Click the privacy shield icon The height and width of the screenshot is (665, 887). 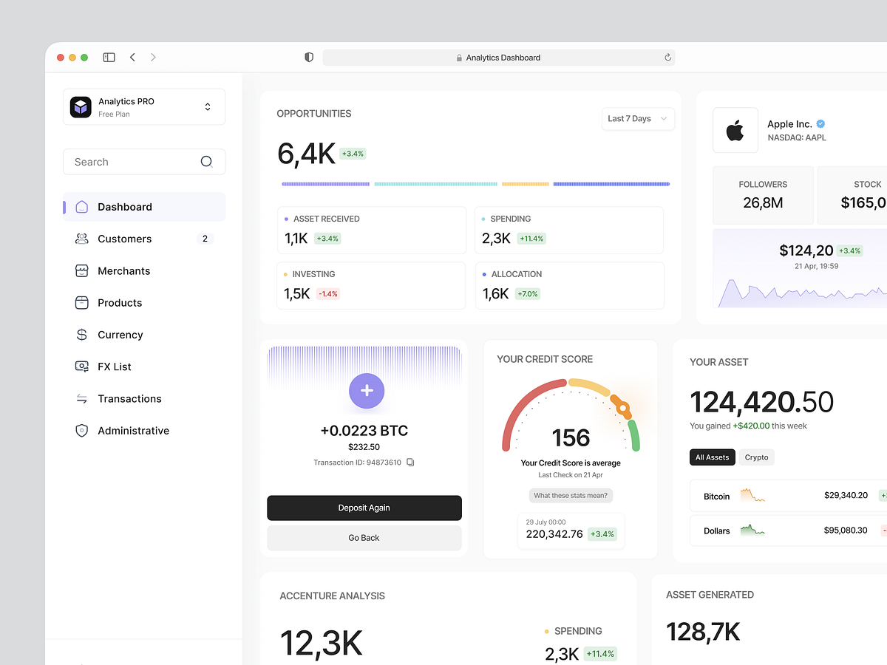point(309,57)
